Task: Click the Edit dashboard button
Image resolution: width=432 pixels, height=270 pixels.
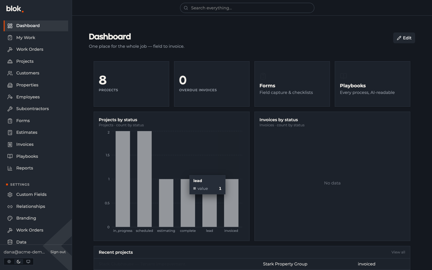Action: click(x=404, y=38)
